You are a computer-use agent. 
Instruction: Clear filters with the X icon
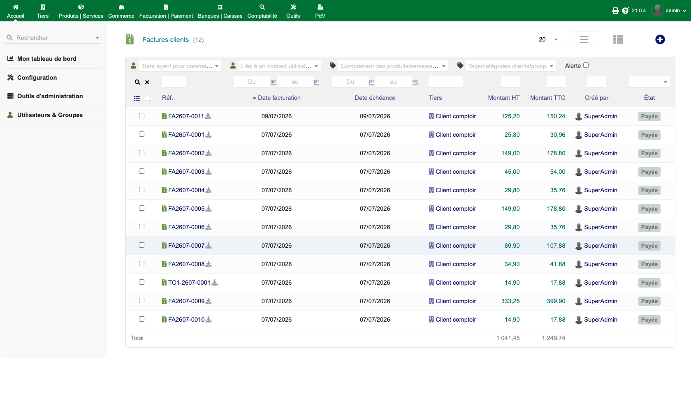[x=147, y=82]
